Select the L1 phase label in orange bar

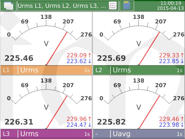pos(6,70)
